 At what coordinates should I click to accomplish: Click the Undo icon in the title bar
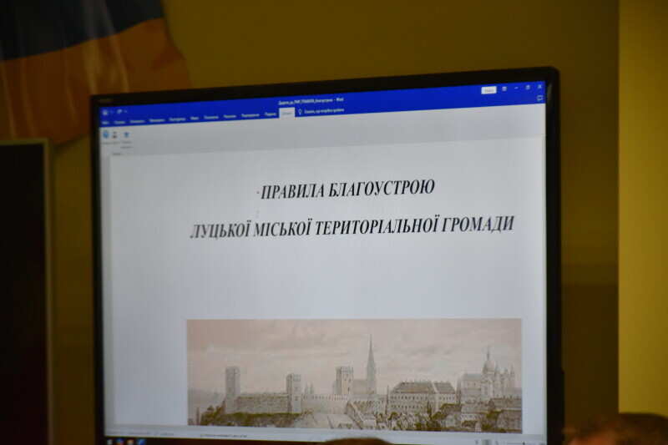pos(111,112)
